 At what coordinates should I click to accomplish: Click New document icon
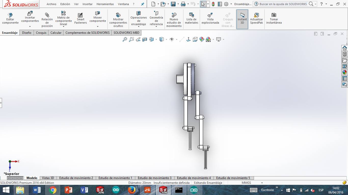pyautogui.click(x=153, y=4)
